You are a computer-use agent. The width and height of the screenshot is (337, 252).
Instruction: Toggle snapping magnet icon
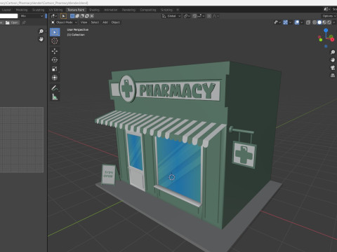(x=194, y=16)
